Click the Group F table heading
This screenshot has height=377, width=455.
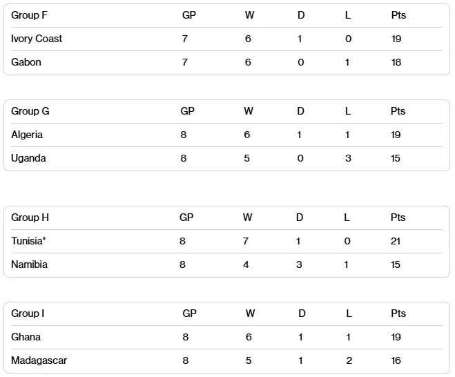pyautogui.click(x=30, y=15)
